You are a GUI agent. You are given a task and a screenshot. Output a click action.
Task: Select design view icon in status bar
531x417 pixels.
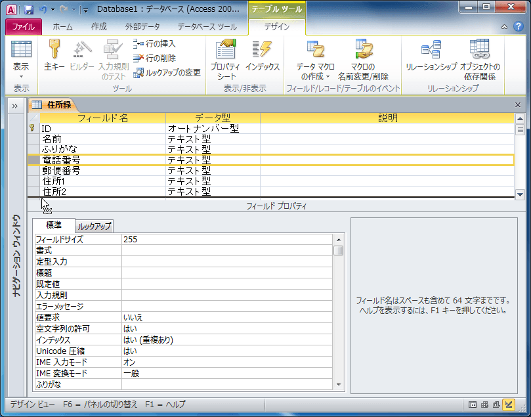pos(509,405)
